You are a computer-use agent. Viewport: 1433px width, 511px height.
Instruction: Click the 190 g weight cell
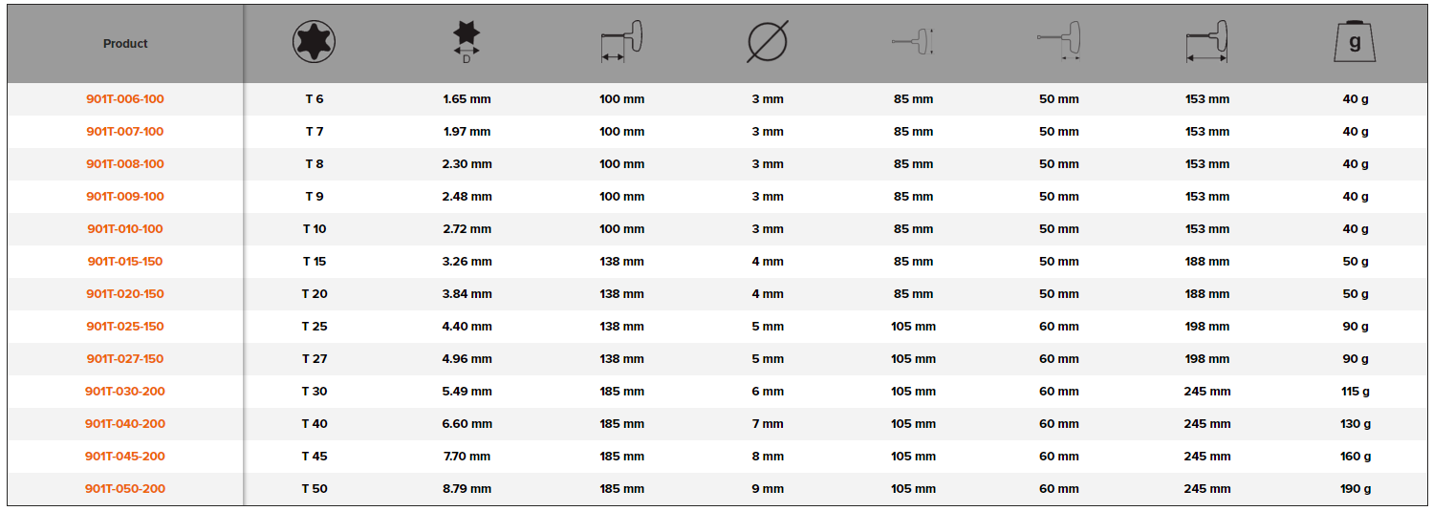pyautogui.click(x=1355, y=489)
